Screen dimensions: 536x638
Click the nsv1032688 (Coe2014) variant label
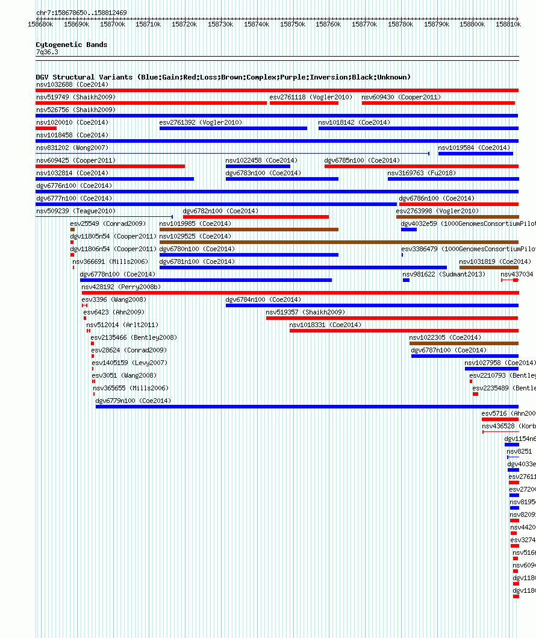coord(72,84)
